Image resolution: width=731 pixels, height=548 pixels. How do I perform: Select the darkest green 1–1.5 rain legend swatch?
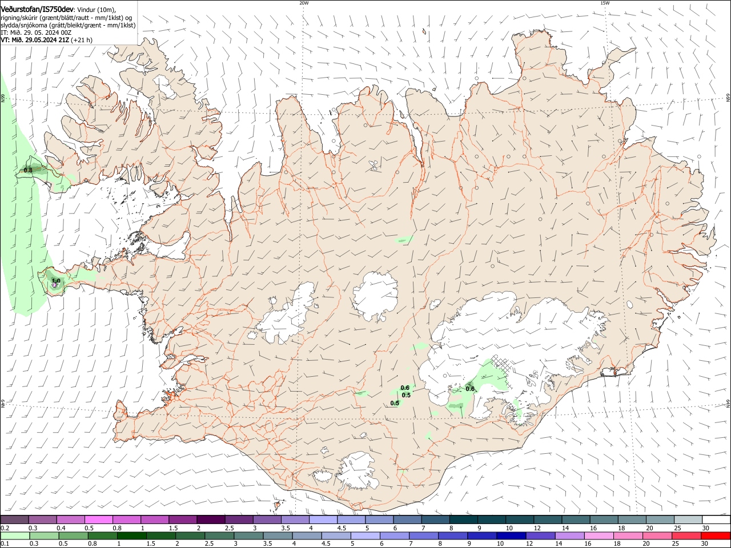tap(132, 536)
